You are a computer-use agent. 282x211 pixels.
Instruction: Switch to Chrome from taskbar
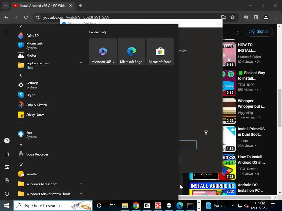click(x=136, y=206)
